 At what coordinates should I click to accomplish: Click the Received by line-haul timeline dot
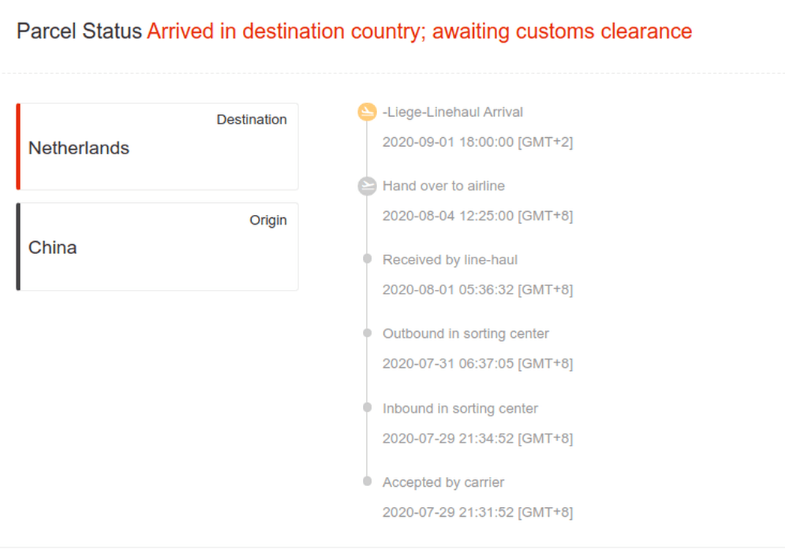[367, 259]
